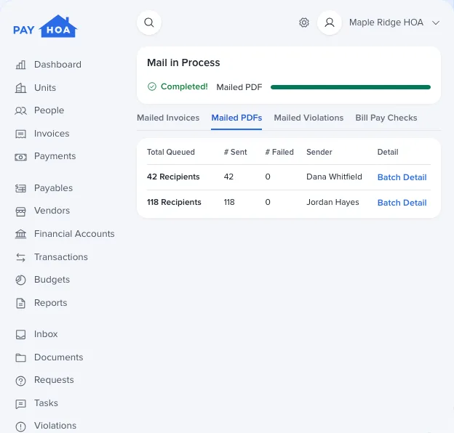Click the Reports document icon
Viewport: 454px width, 433px height.
tap(20, 303)
